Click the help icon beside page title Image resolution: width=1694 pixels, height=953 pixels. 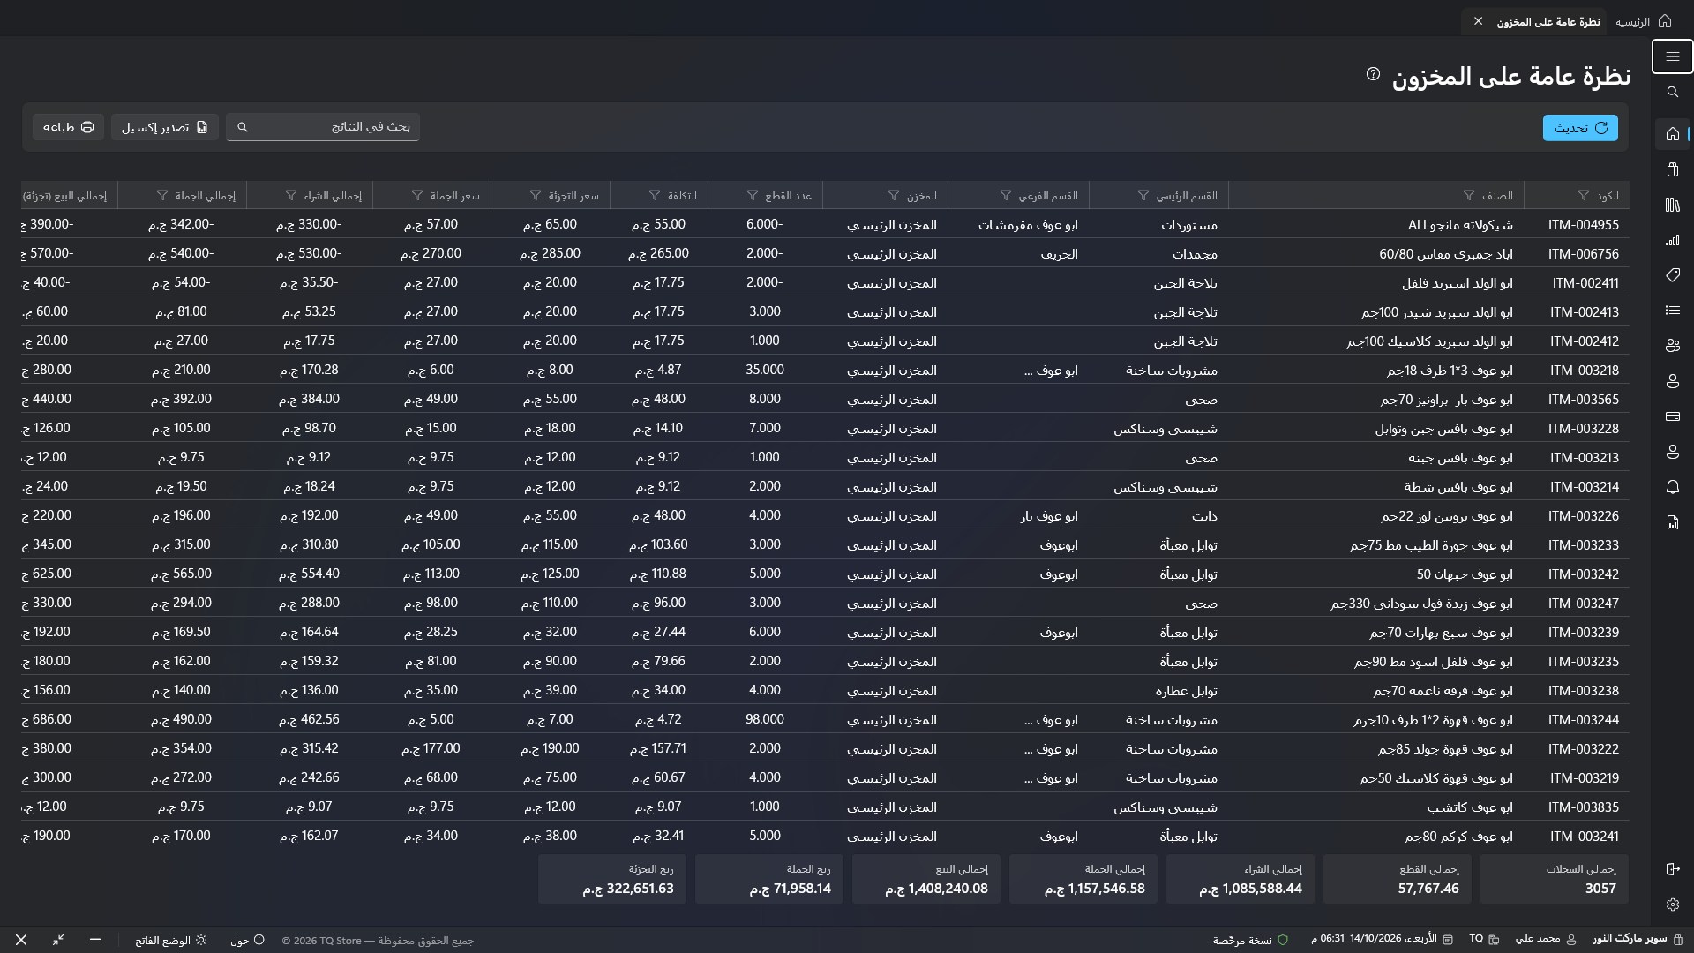click(x=1373, y=74)
